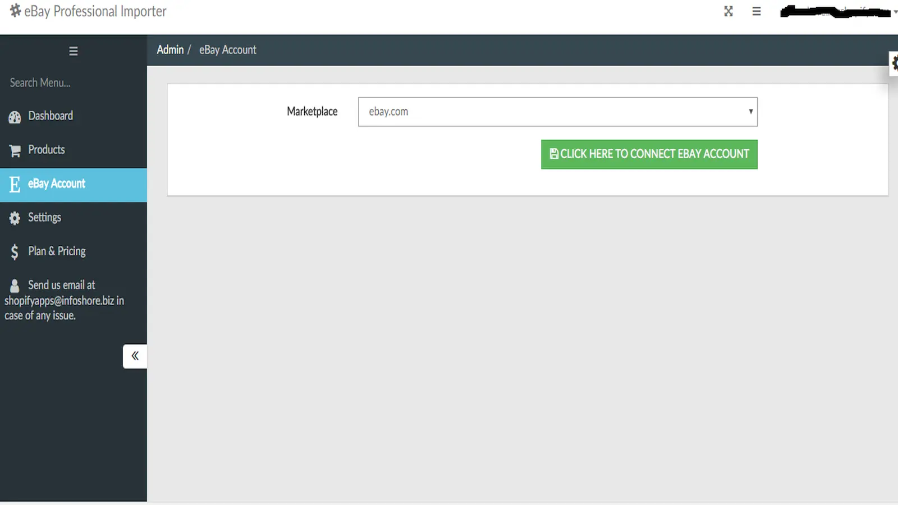898x505 pixels.
Task: Click the Settings gear icon in sidebar
Action: [15, 218]
